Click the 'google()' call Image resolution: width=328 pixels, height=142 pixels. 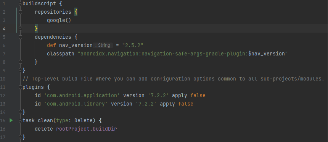59,21
